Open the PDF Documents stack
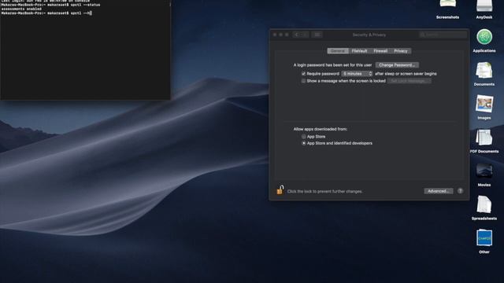This screenshot has width=504, height=283. tap(484, 138)
